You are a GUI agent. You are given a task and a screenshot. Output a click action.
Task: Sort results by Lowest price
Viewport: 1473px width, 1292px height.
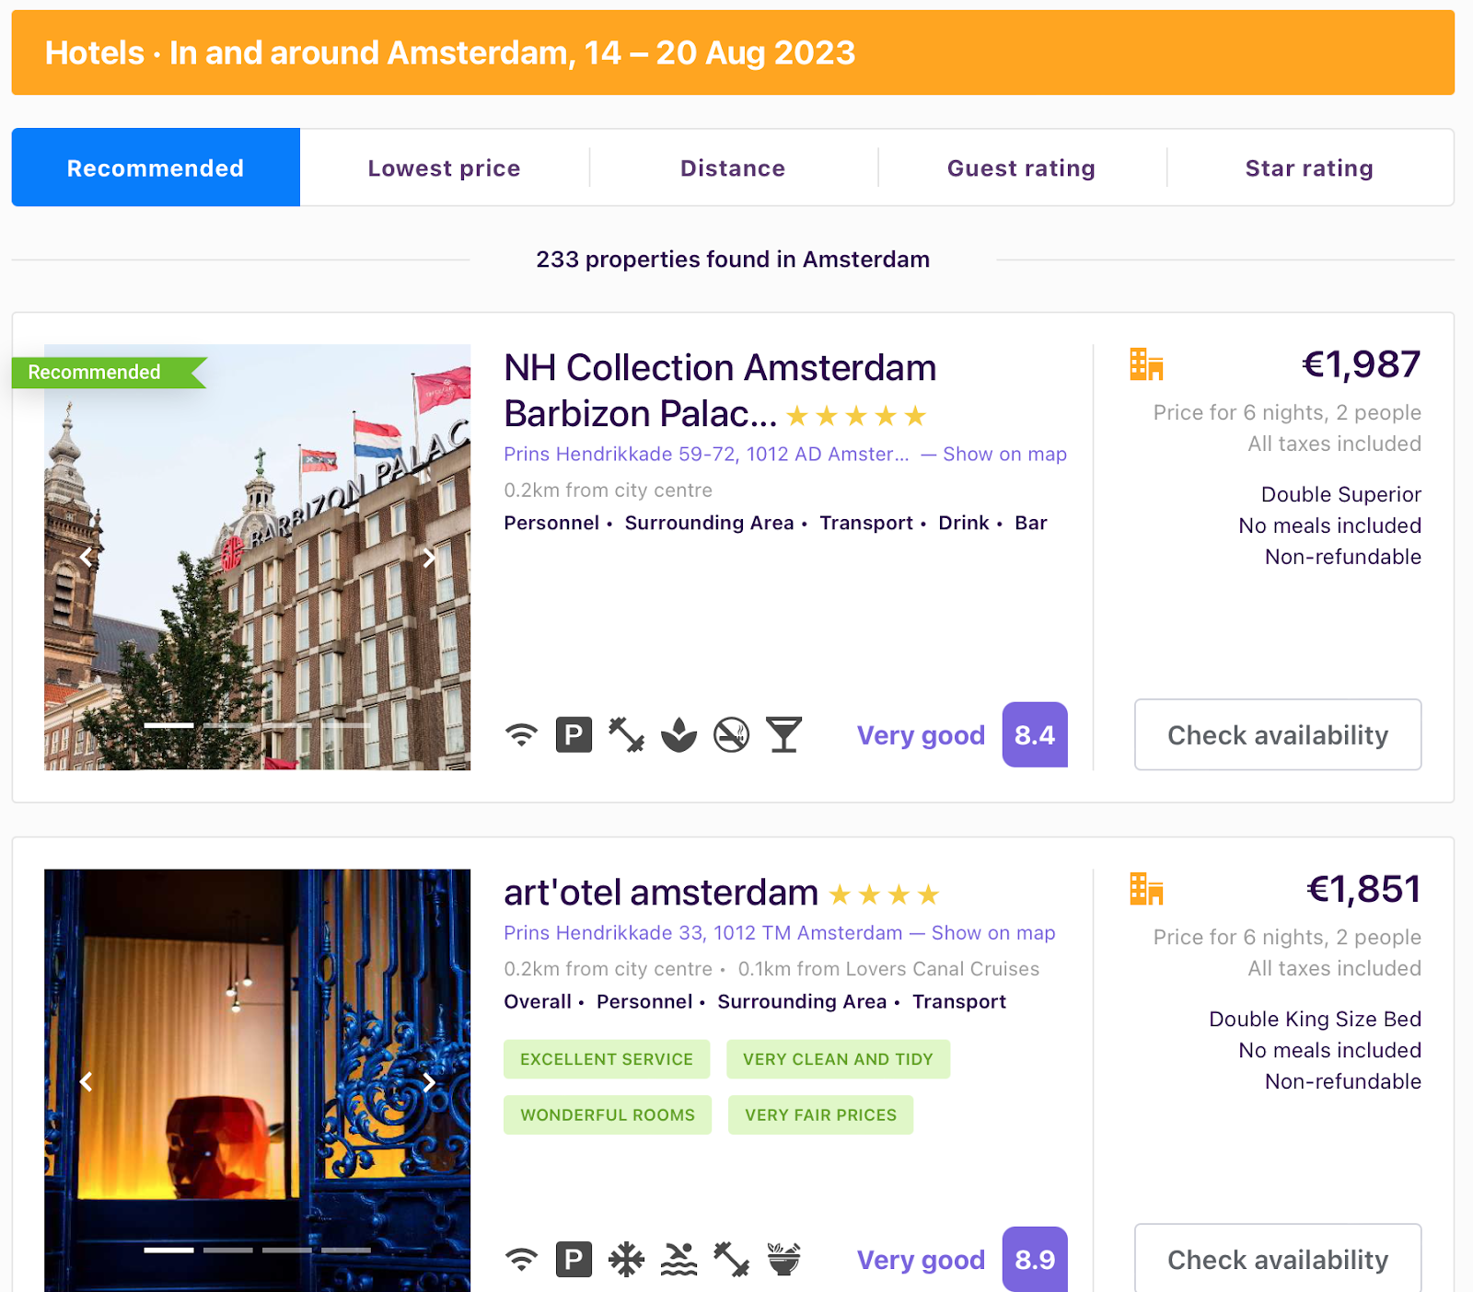coord(444,167)
